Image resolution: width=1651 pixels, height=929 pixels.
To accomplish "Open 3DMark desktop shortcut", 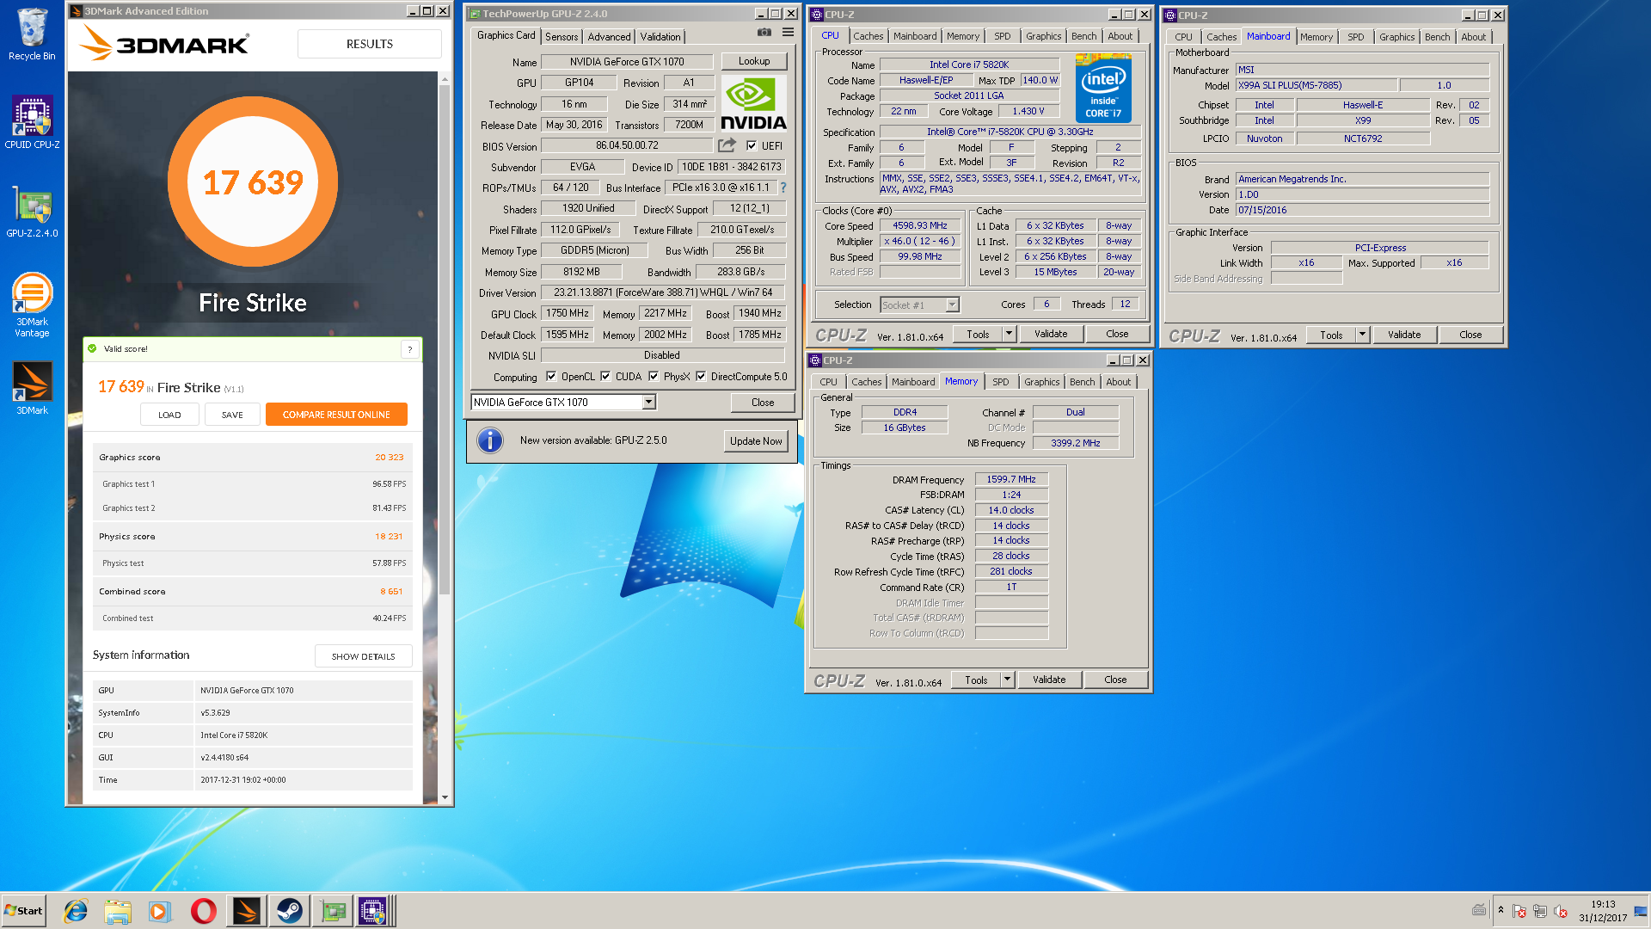I will point(32,388).
